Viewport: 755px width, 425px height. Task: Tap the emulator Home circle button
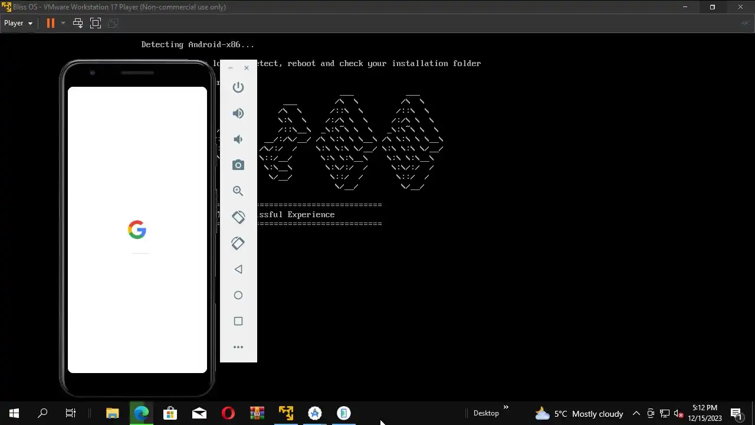pos(238,295)
